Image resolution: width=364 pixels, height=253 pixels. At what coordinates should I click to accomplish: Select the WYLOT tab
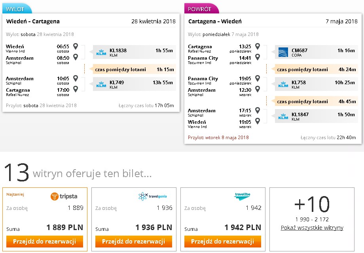[x=17, y=9]
